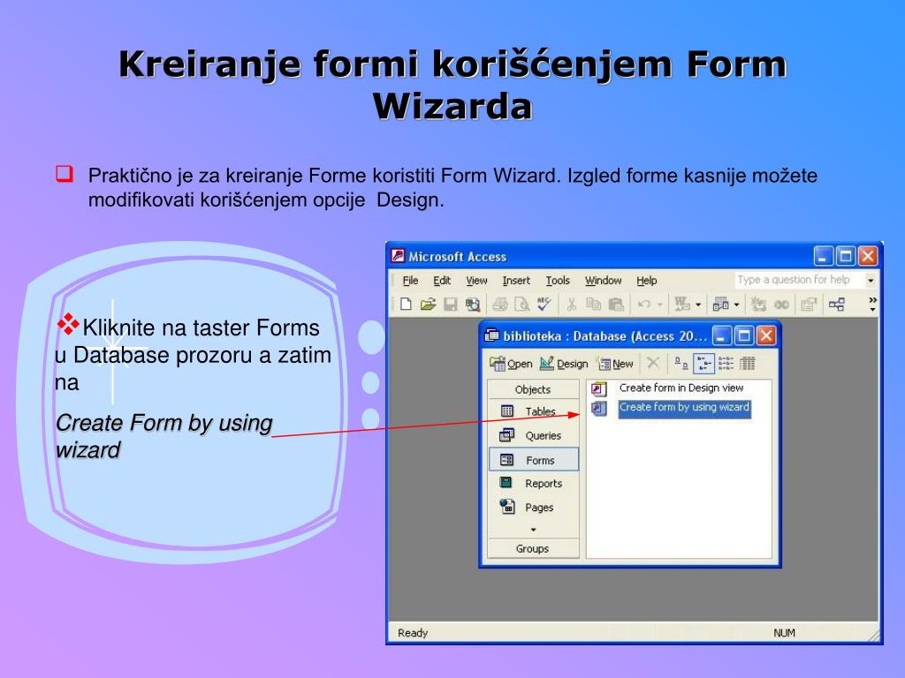Click icon beside Create form in Design view
Screen dimensions: 905x678
tap(599, 389)
